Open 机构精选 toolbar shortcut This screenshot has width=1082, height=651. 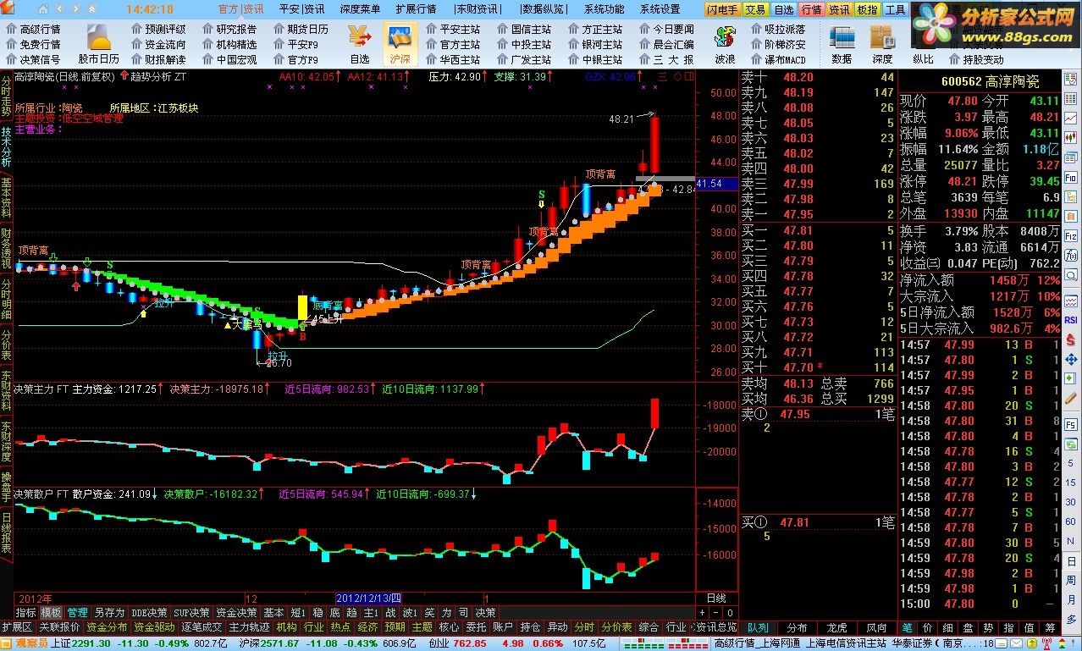pyautogui.click(x=228, y=44)
